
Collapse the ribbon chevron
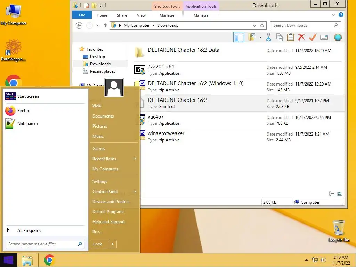pos(333,15)
